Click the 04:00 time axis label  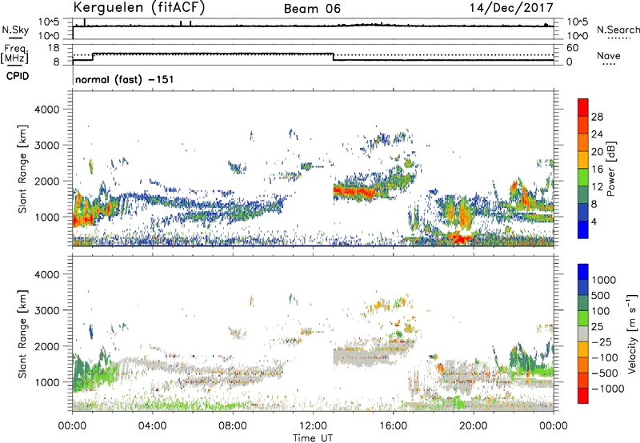pos(152,426)
